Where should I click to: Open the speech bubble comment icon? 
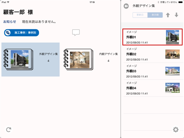point(76,33)
